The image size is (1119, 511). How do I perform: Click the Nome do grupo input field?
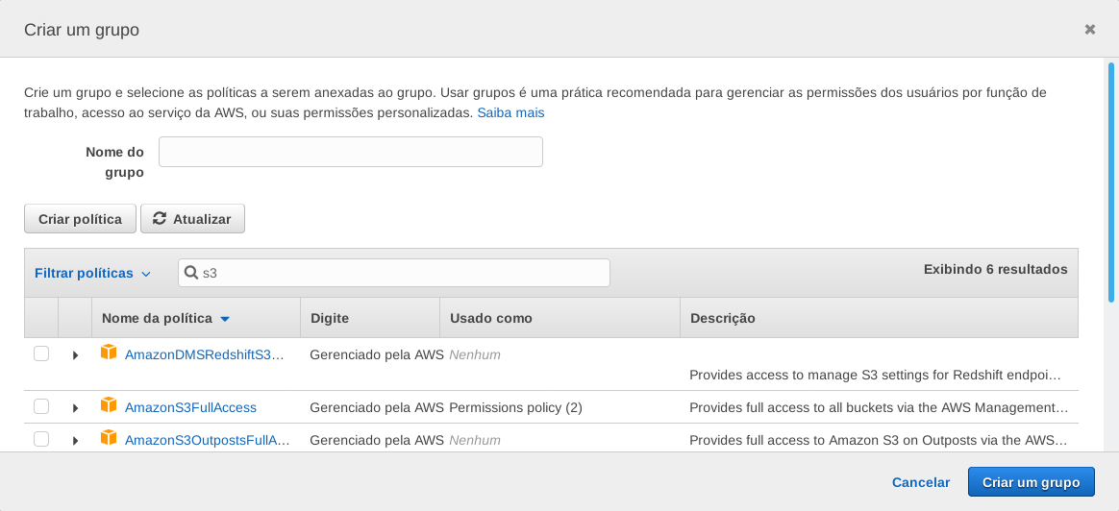(350, 152)
